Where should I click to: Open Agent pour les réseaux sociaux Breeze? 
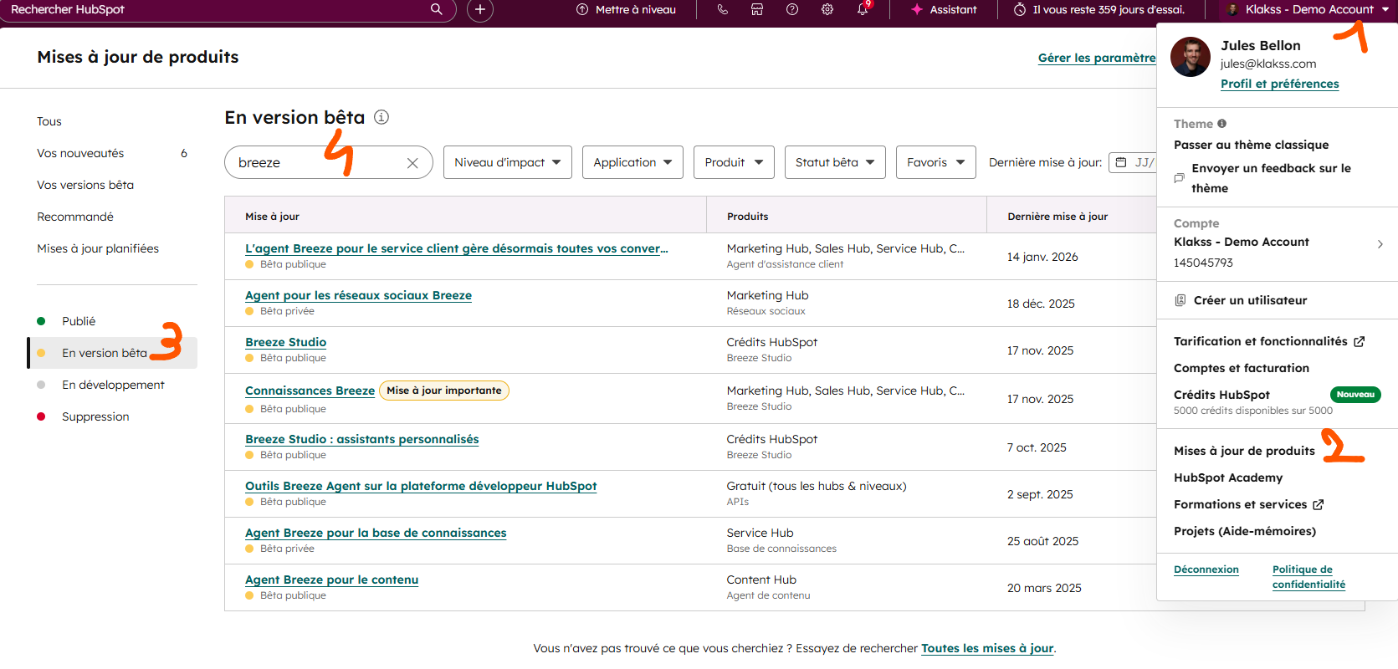358,295
